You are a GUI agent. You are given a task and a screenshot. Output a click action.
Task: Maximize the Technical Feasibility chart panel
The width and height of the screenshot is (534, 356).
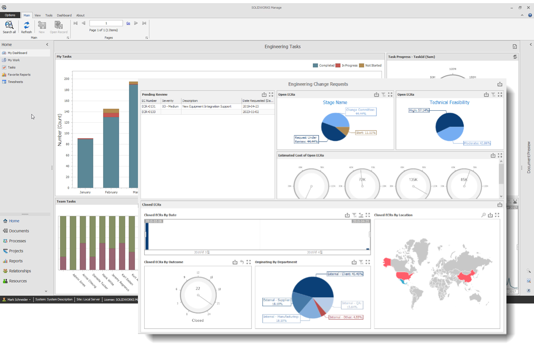500,94
